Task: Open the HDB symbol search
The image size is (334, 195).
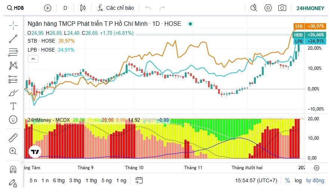Action: [16, 8]
